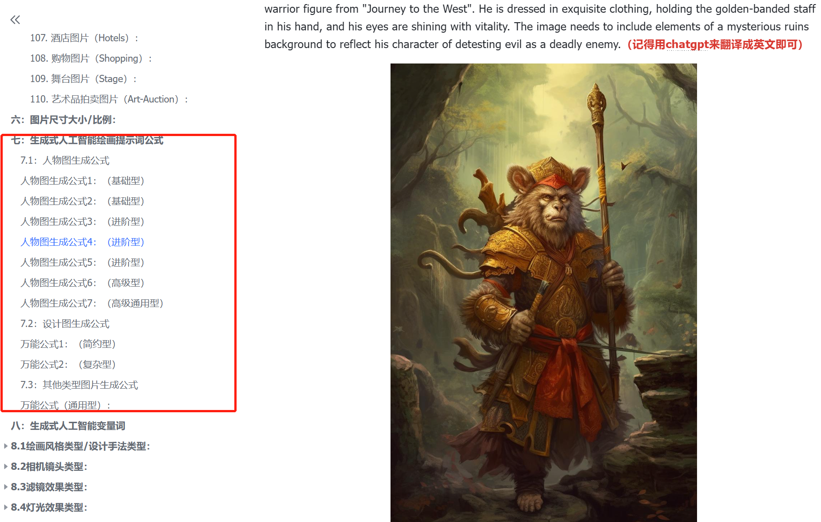
Task: Open 人物图生成公式6 (高级型) entry
Action: pos(82,283)
